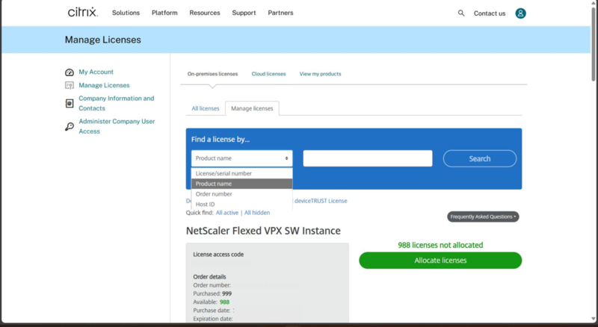Open Support menu

[x=244, y=13]
